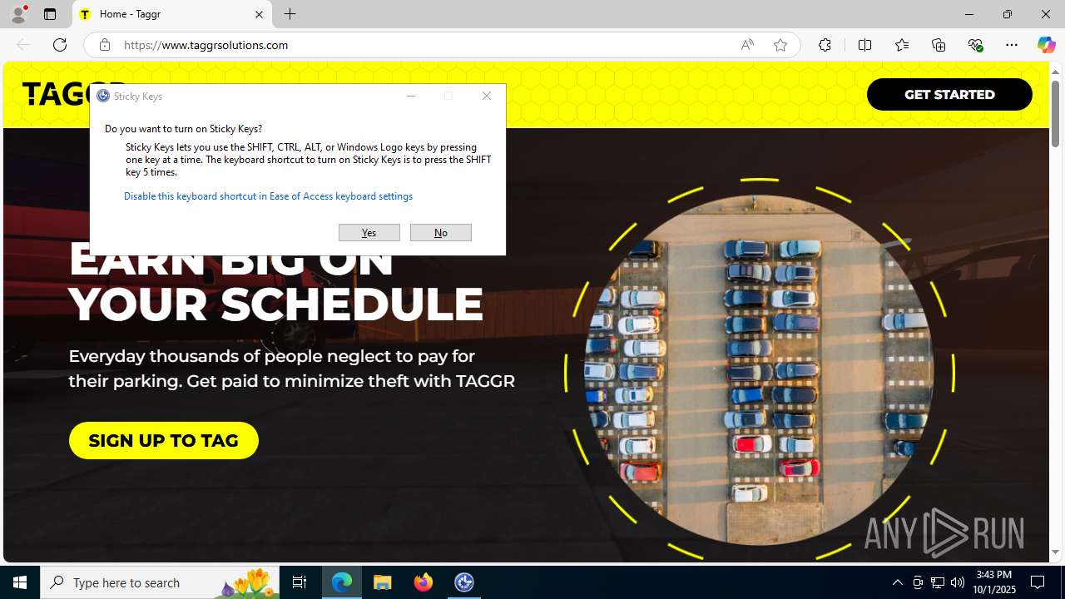Click the GET STARTED button
The width and height of the screenshot is (1065, 599).
tap(949, 94)
